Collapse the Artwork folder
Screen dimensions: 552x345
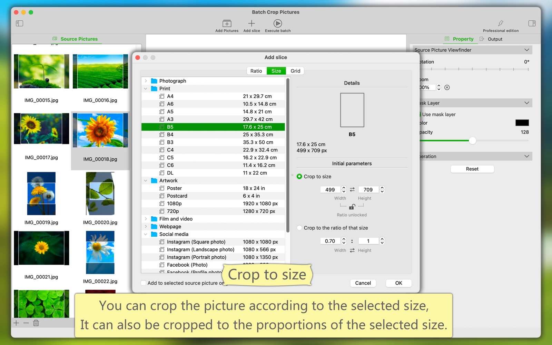(146, 180)
